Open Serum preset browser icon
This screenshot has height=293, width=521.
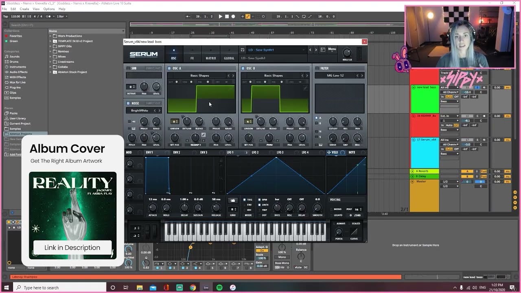(323, 50)
